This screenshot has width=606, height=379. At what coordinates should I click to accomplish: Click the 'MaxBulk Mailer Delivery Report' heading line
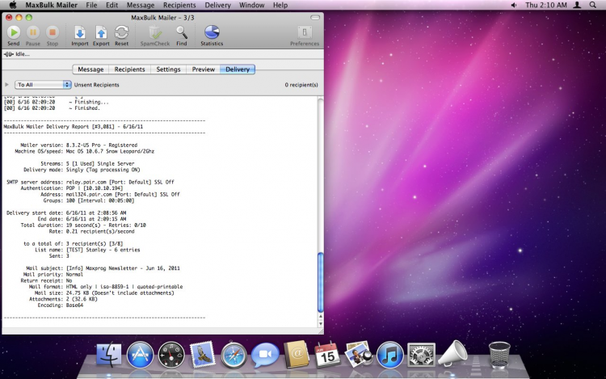point(74,126)
